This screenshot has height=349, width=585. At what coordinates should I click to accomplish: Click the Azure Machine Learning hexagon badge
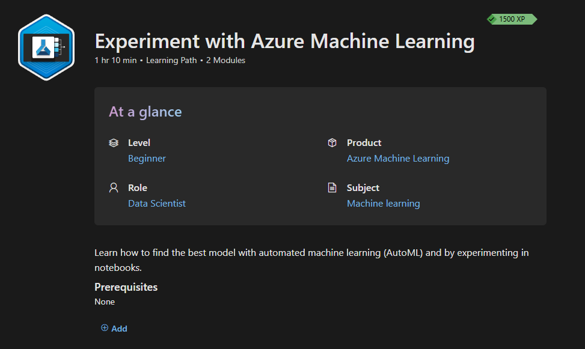click(x=46, y=47)
